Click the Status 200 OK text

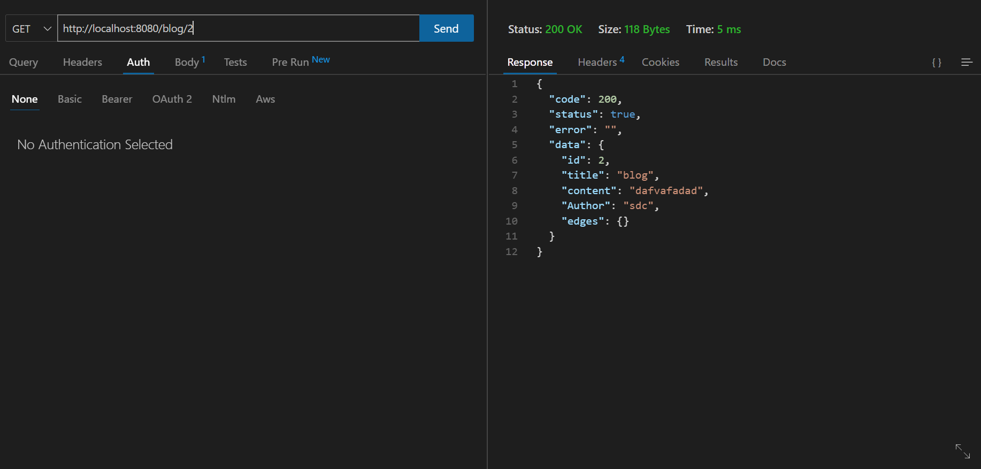click(x=545, y=29)
